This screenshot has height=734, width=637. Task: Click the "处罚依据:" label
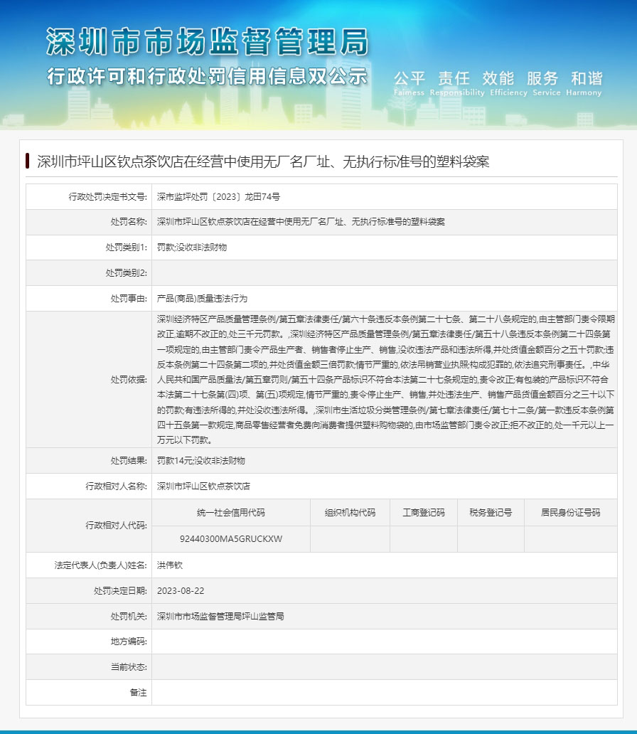129,380
